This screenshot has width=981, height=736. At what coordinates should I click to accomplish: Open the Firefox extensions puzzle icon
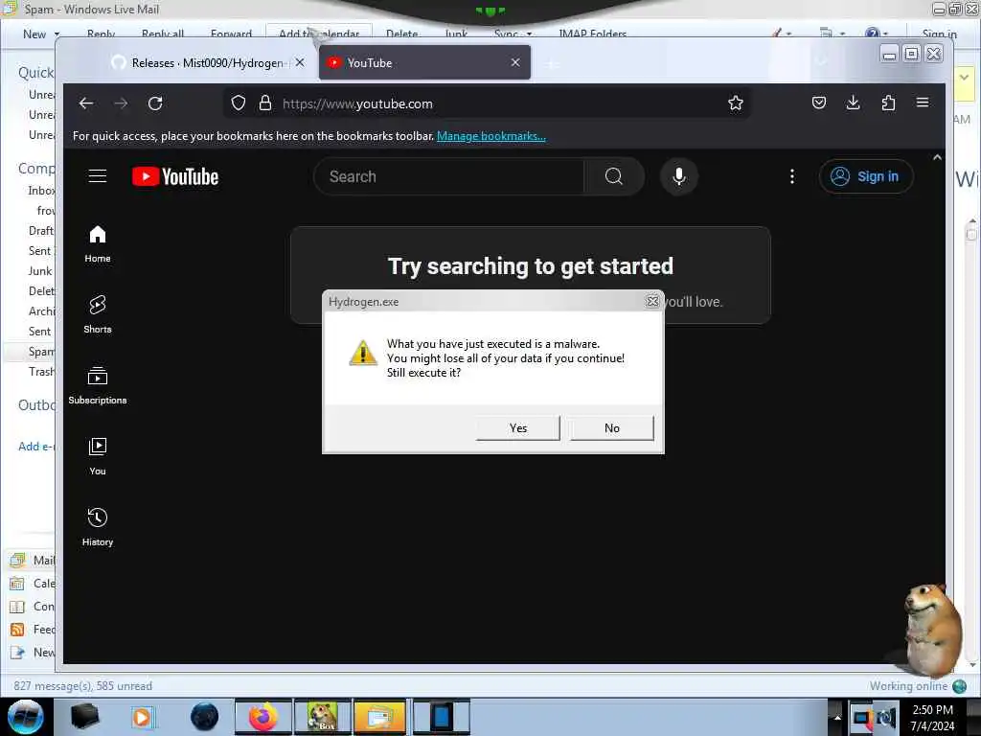[888, 103]
